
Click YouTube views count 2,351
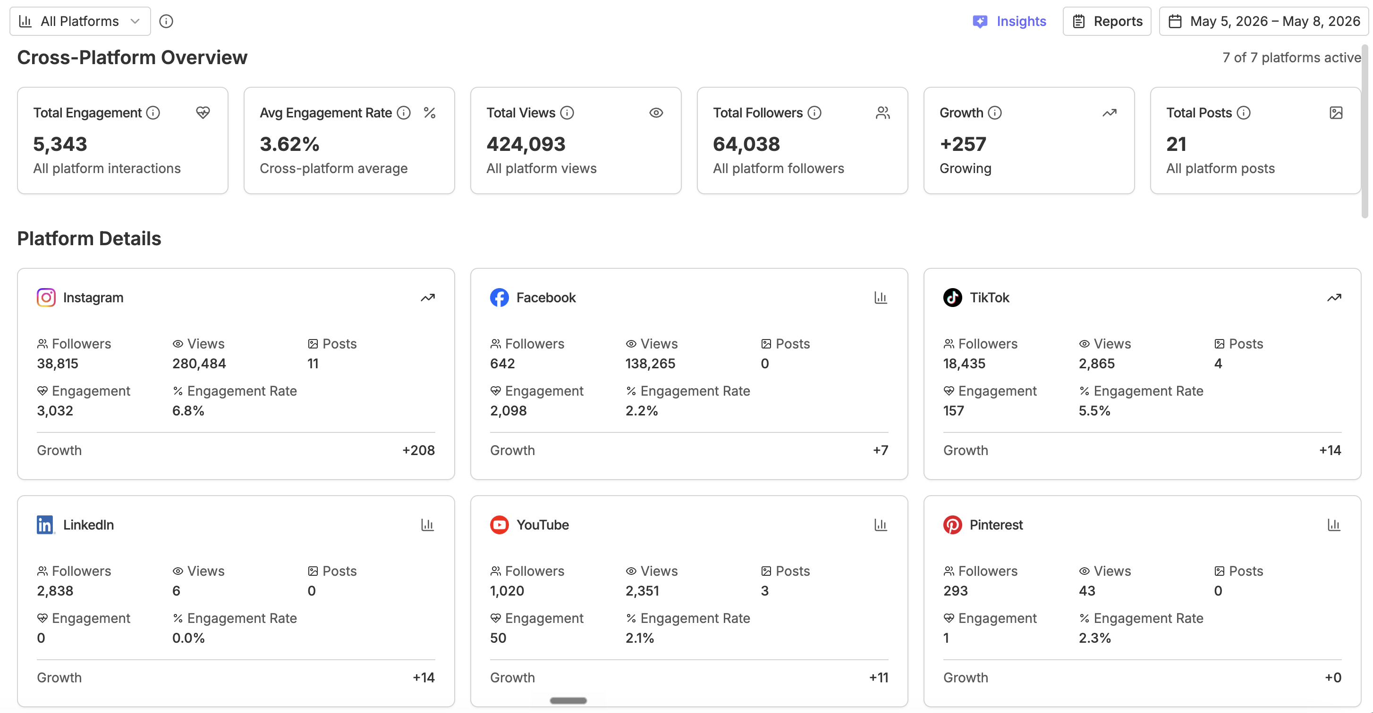pyautogui.click(x=642, y=591)
